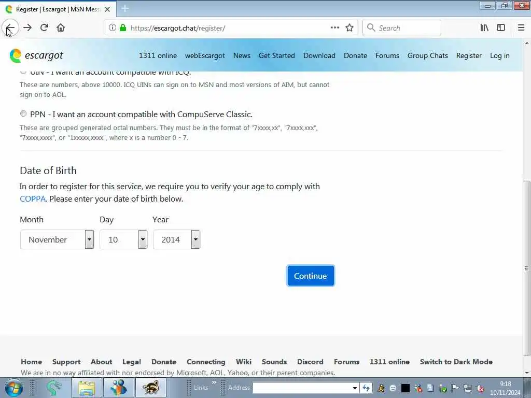The image size is (531, 398).
Task: Click the green secure padlock icon
Action: [123, 28]
